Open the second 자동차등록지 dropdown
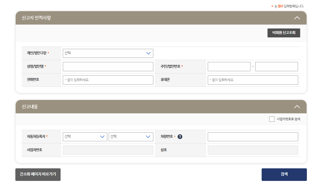Screen dimensions: 320x189 click(x=131, y=137)
